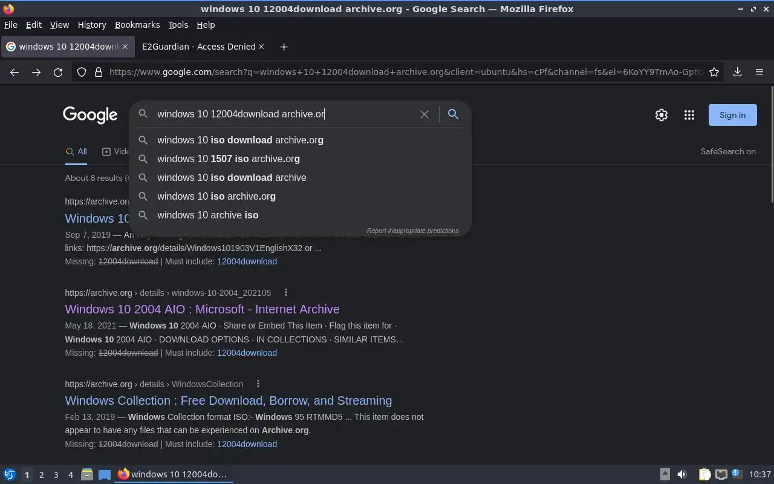Viewport: 774px width, 484px height.
Task: Open 'Windows 10 2004 AIO : Microsoft' result
Action: [202, 309]
